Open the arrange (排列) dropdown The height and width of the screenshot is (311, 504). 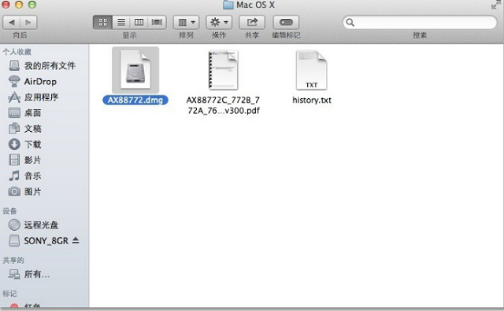[x=186, y=22]
